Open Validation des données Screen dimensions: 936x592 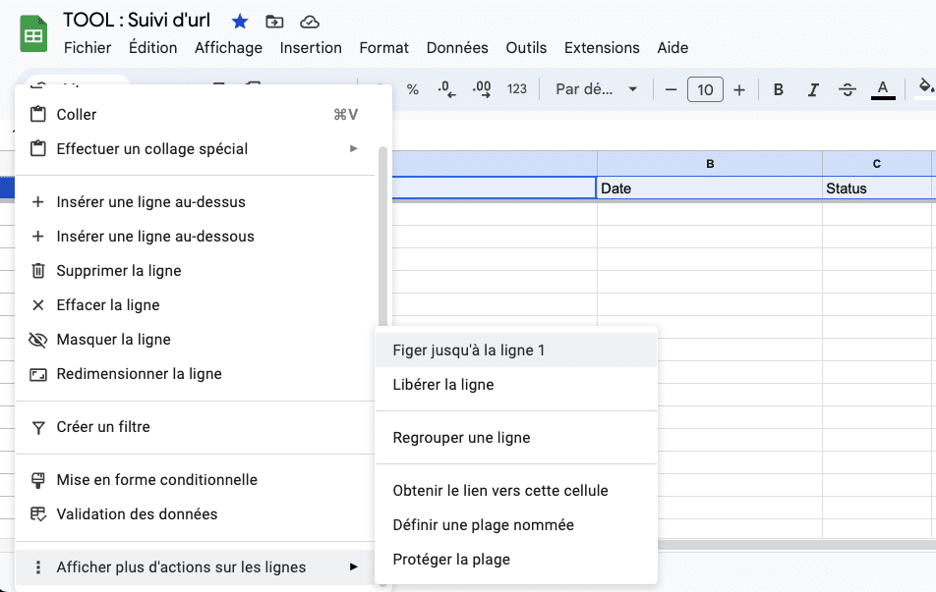(196, 513)
